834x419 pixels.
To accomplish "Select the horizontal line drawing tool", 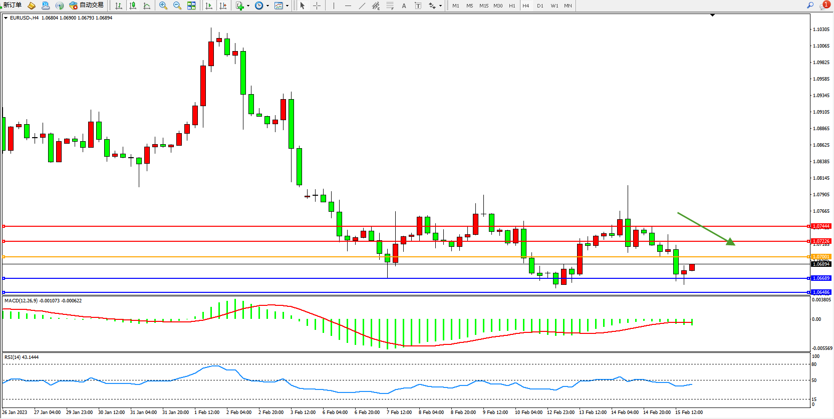I will (348, 6).
